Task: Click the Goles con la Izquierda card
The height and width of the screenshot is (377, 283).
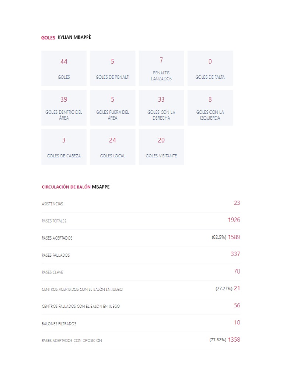Action: [x=210, y=108]
